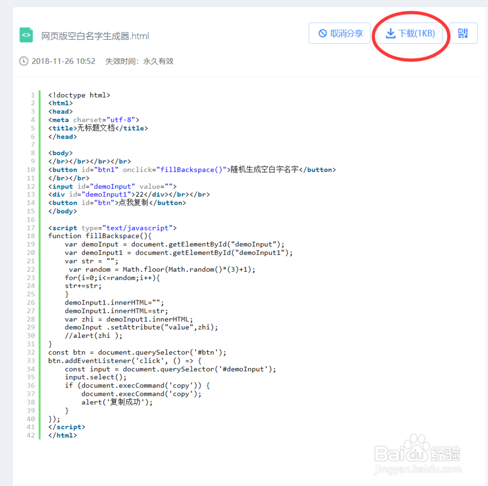This screenshot has height=486, width=488.
Task: Click the input.select(); code line
Action: click(96, 377)
